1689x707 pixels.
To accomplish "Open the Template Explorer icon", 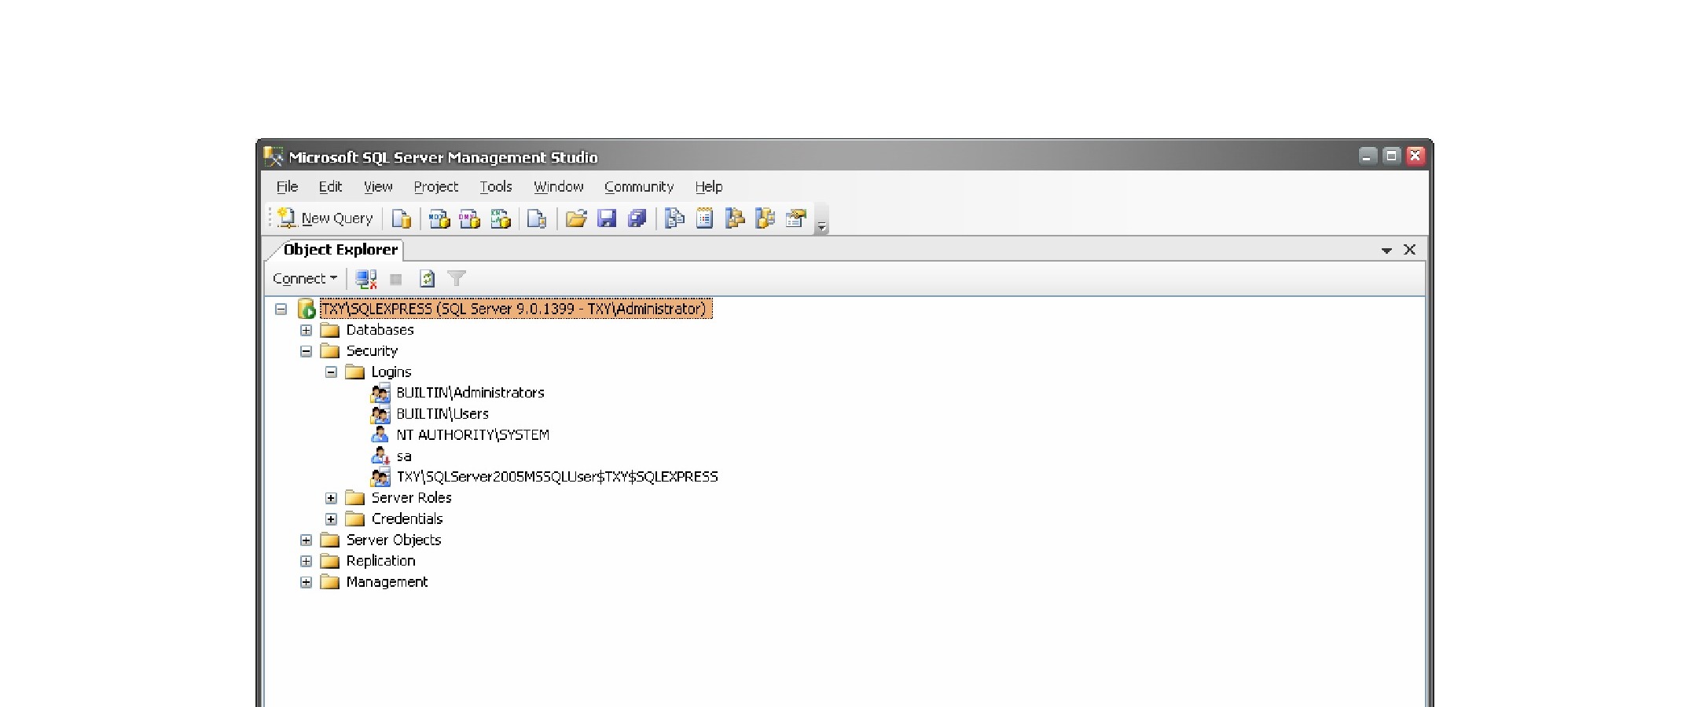I will 766,218.
